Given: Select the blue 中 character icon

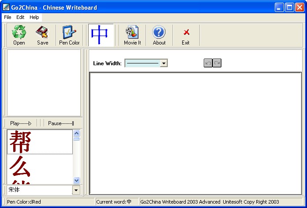Looking at the screenshot, I should click(x=99, y=35).
